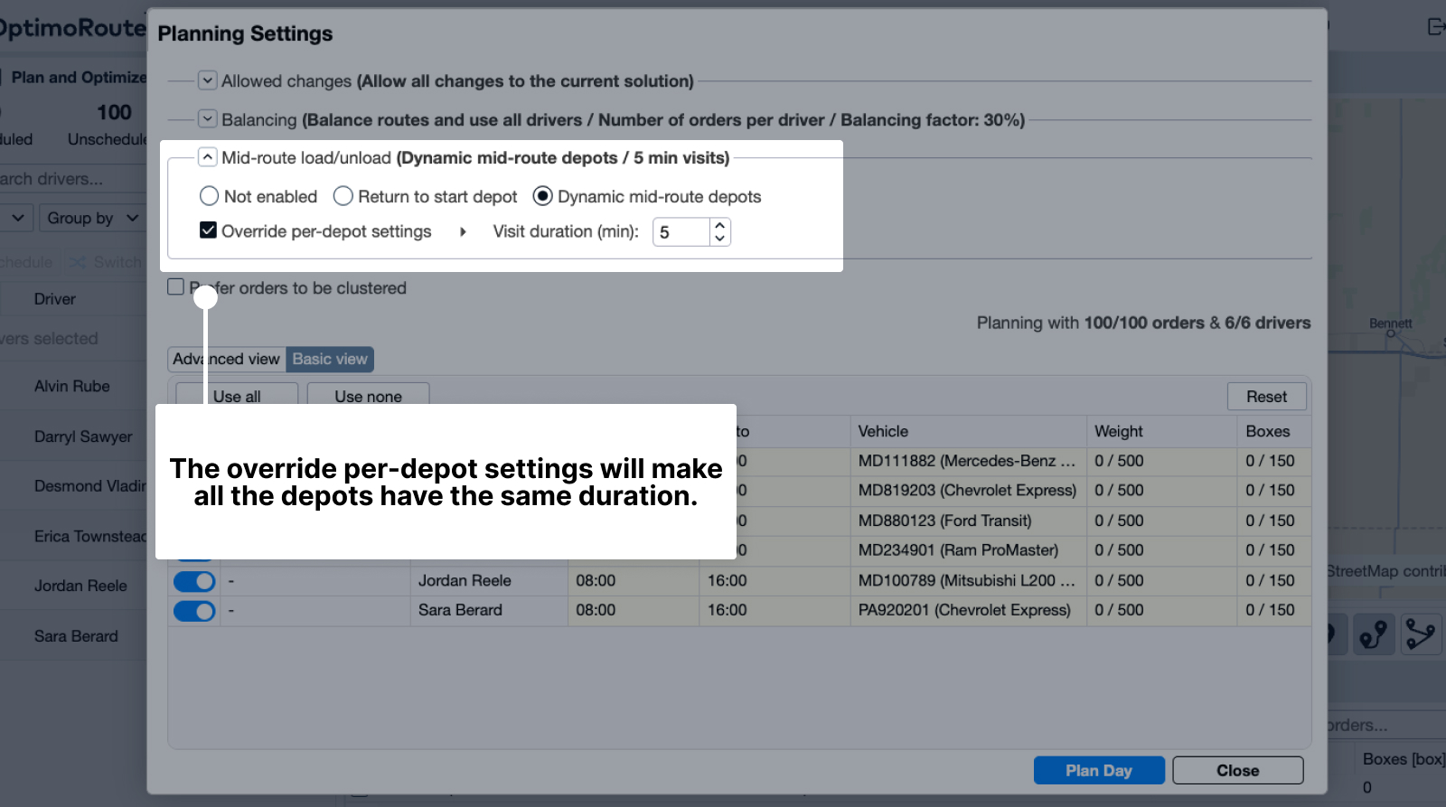The image size is (1446, 807).
Task: Toggle off the Jordan Reele driver switch
Action: point(194,581)
